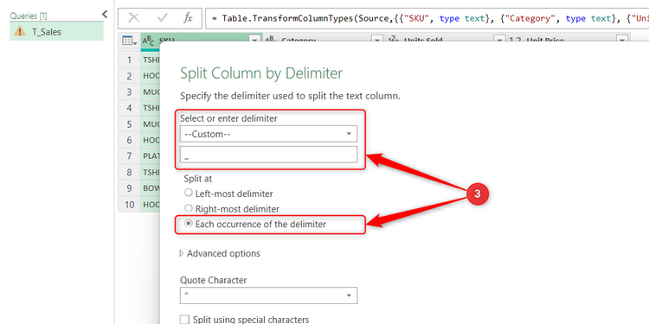Select row number 6 in the grid
The image size is (649, 324).
(129, 140)
